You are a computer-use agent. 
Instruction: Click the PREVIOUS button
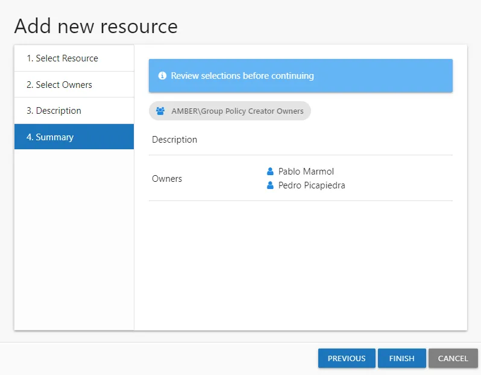347,358
